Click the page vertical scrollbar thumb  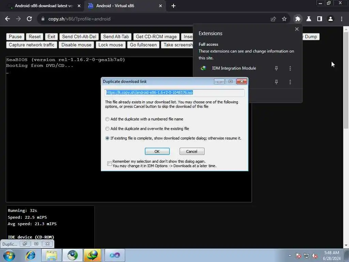(x=346, y=80)
